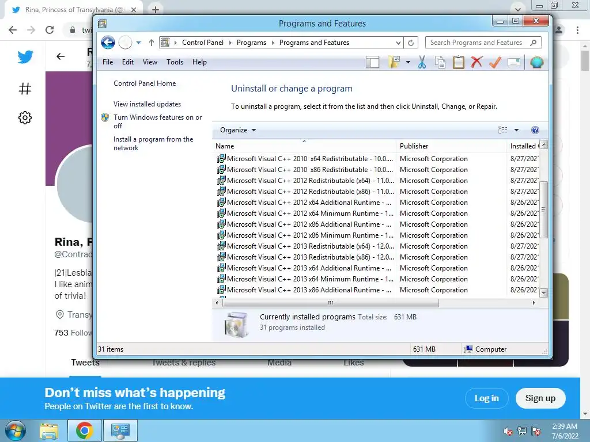
Task: Click Turn Windows features on or off
Action: coord(158,121)
